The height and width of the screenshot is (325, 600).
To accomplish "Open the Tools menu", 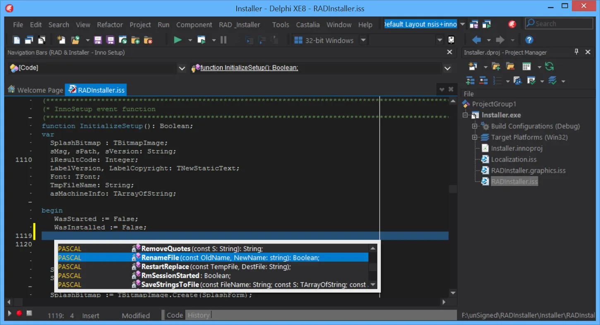I will pyautogui.click(x=280, y=24).
